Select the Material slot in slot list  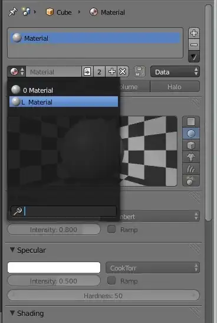coord(96,38)
